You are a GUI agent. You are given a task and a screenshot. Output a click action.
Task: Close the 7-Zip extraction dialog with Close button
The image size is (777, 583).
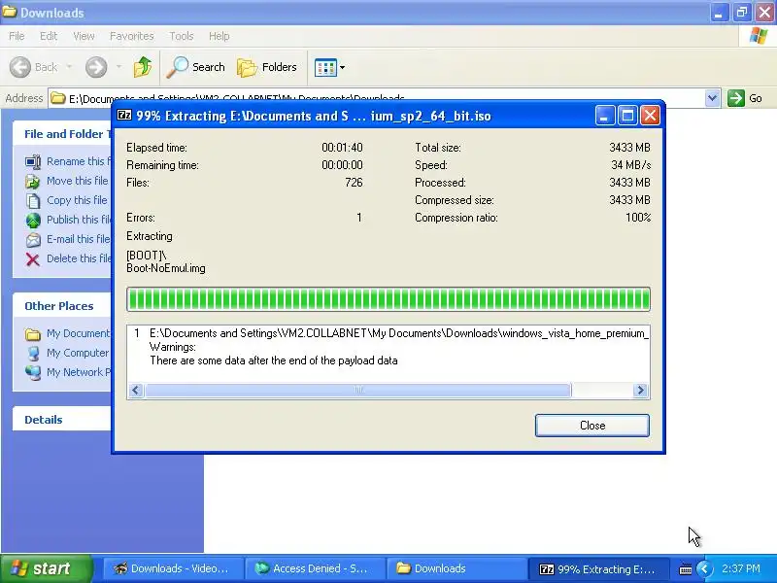click(x=592, y=426)
